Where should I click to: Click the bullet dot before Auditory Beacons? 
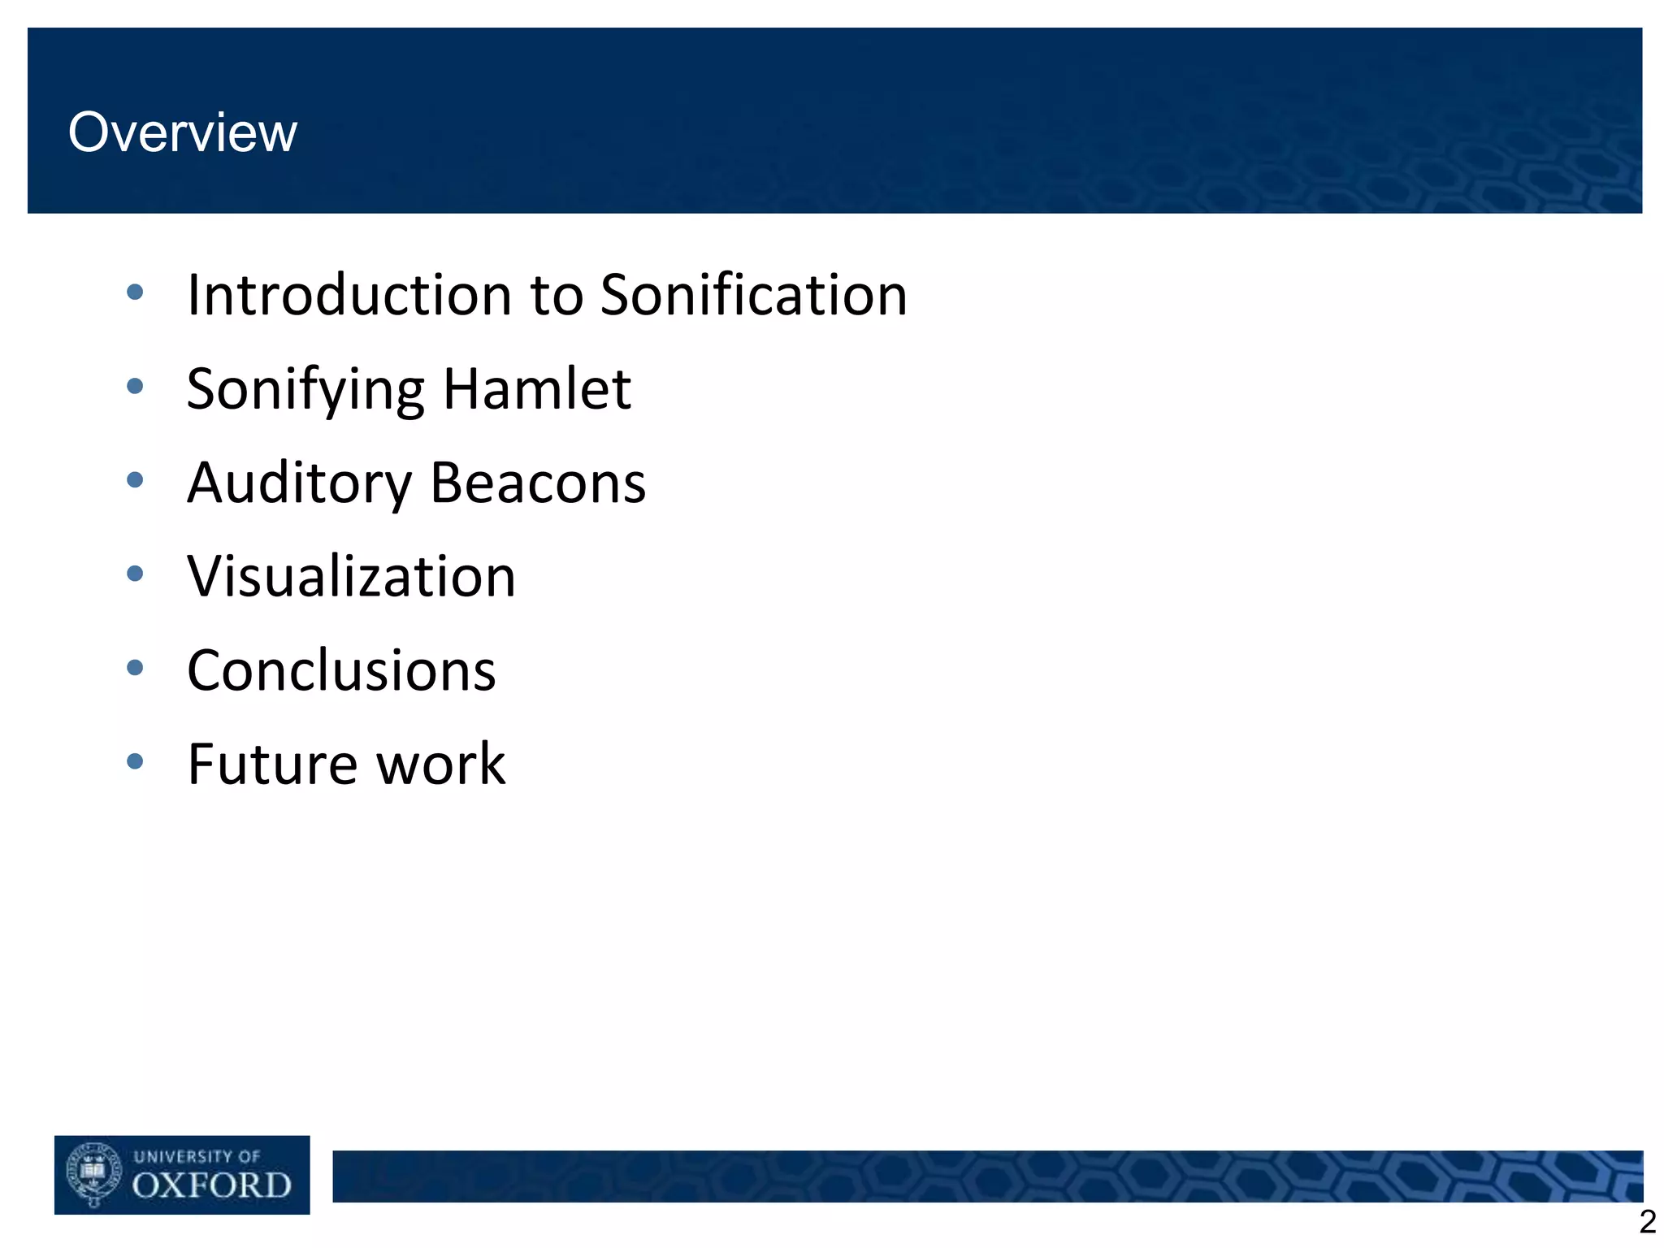[x=135, y=480]
